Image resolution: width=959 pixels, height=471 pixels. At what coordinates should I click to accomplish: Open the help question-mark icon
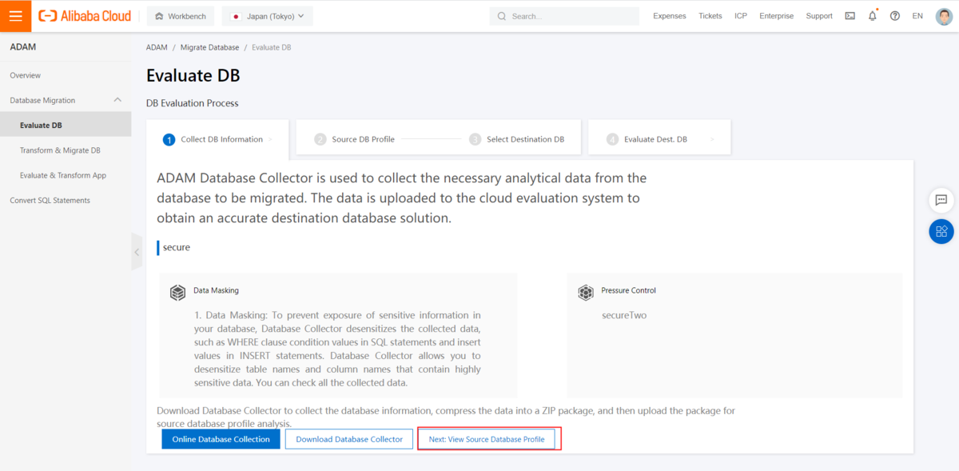[894, 16]
